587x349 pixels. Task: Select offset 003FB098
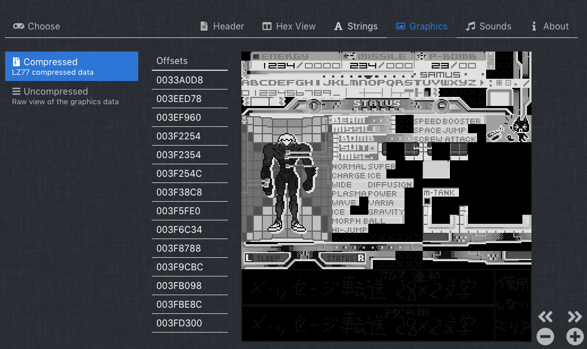coord(190,286)
